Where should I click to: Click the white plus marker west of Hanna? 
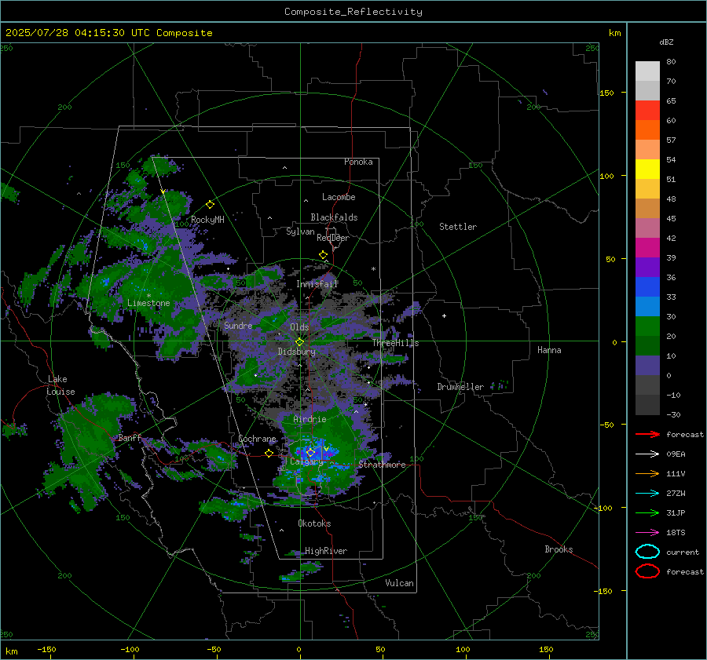[x=444, y=315]
